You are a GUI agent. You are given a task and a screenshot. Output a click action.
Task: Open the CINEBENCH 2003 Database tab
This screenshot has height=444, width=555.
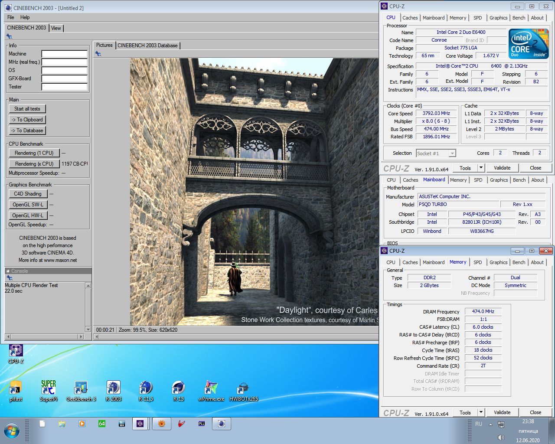pos(148,46)
